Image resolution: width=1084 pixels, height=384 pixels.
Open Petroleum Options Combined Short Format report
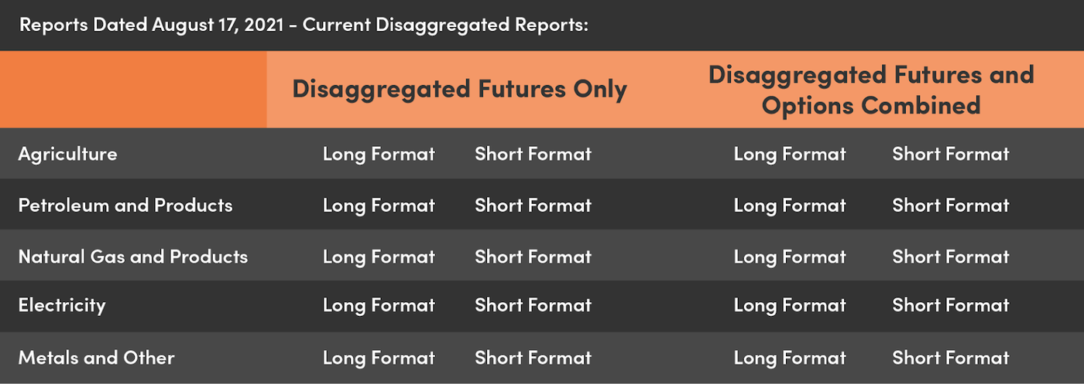950,206
